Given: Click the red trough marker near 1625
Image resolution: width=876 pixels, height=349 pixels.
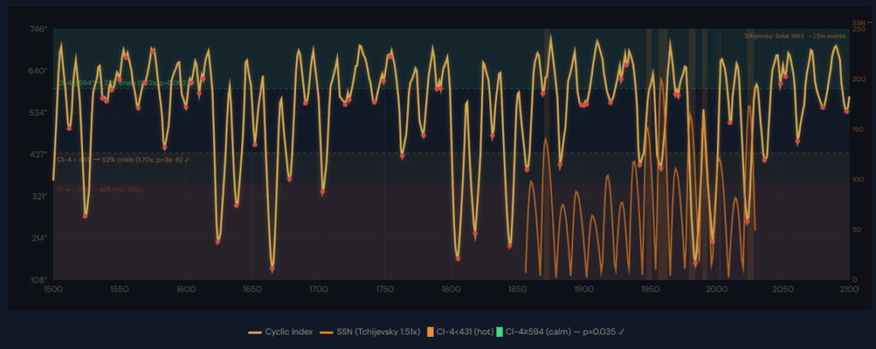Looking at the screenshot, I should [218, 242].
